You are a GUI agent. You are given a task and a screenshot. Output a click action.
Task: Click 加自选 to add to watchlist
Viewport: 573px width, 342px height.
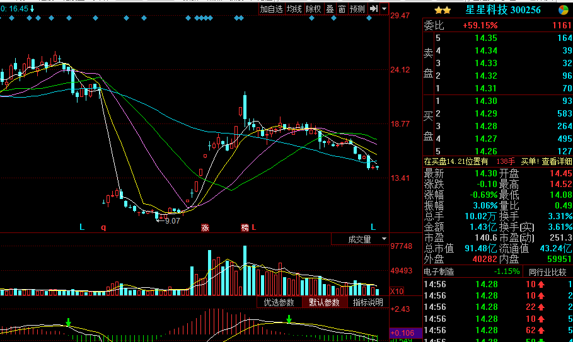272,9
